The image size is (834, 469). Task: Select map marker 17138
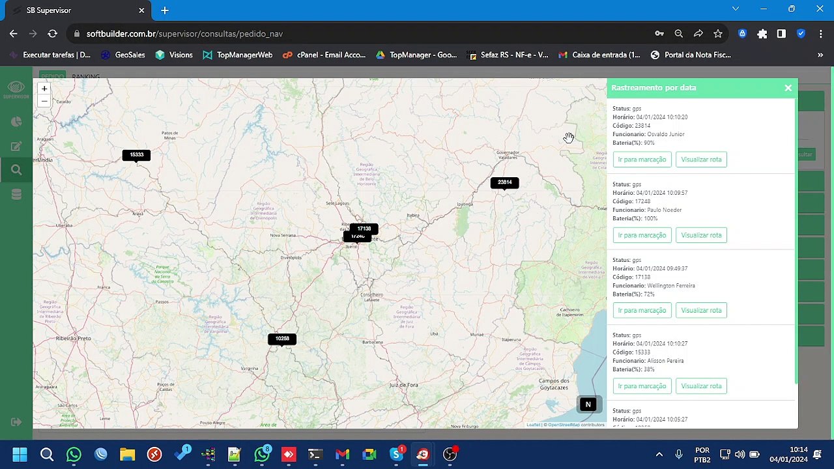(364, 229)
